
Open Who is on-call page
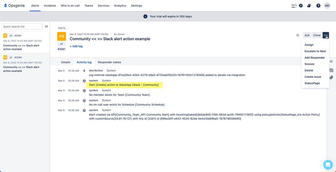pyautogui.click(x=70, y=6)
